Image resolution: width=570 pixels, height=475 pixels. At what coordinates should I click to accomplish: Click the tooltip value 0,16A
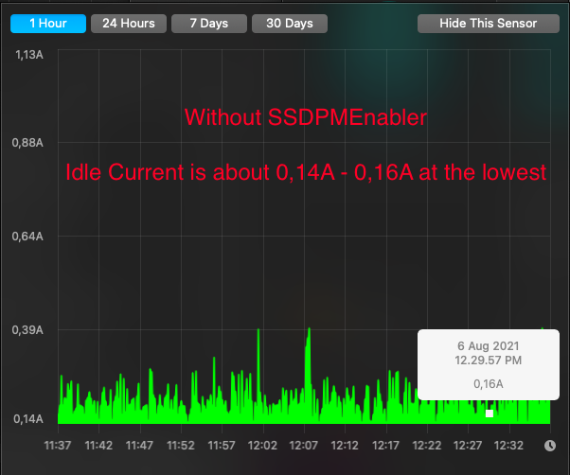pyautogui.click(x=489, y=384)
